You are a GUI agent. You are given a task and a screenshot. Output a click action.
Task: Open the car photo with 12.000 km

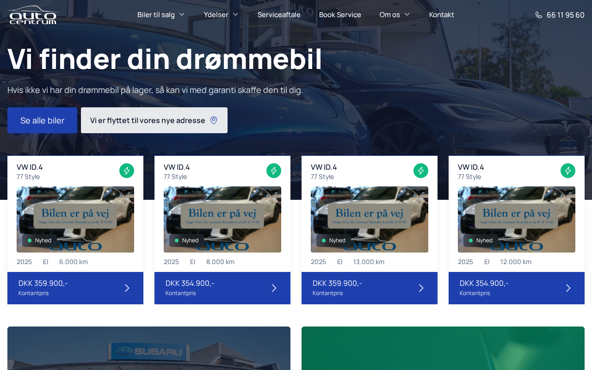click(x=517, y=219)
